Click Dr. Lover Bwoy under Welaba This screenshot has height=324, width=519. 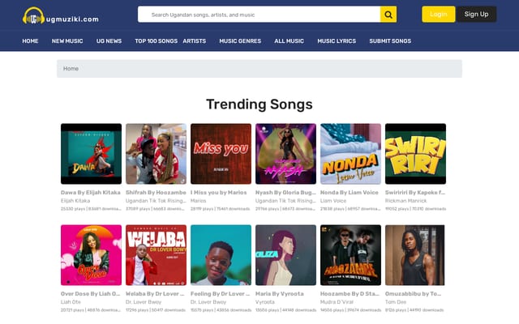coord(144,302)
